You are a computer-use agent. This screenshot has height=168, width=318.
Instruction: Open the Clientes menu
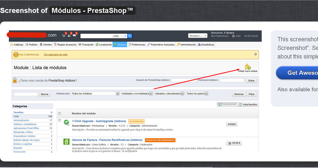coord(46,45)
